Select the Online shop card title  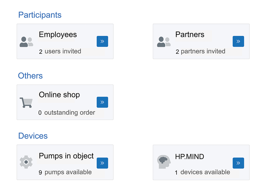60,95
